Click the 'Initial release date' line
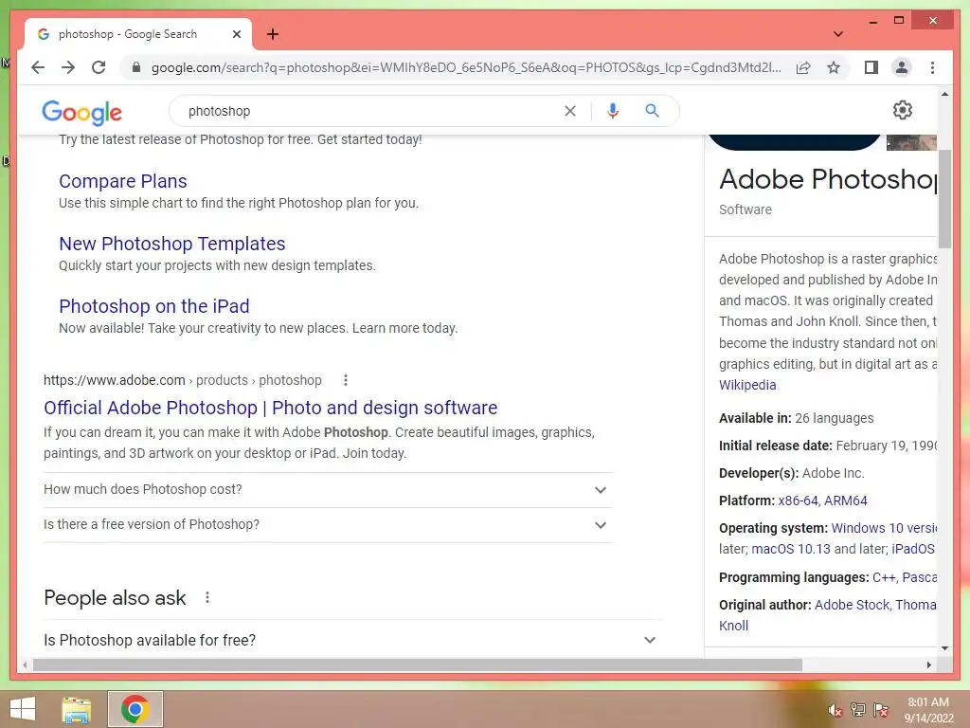Viewport: 970px width, 728px height. (828, 446)
